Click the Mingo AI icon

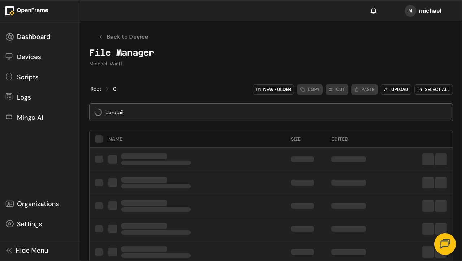click(9, 117)
